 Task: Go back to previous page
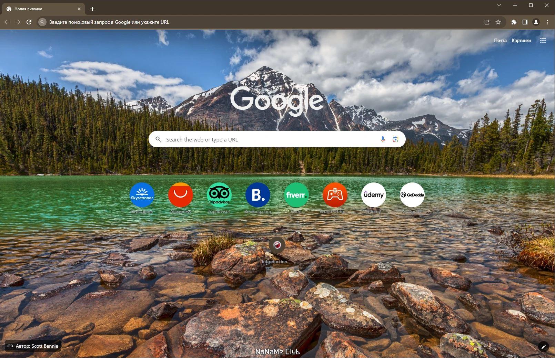pyautogui.click(x=7, y=22)
